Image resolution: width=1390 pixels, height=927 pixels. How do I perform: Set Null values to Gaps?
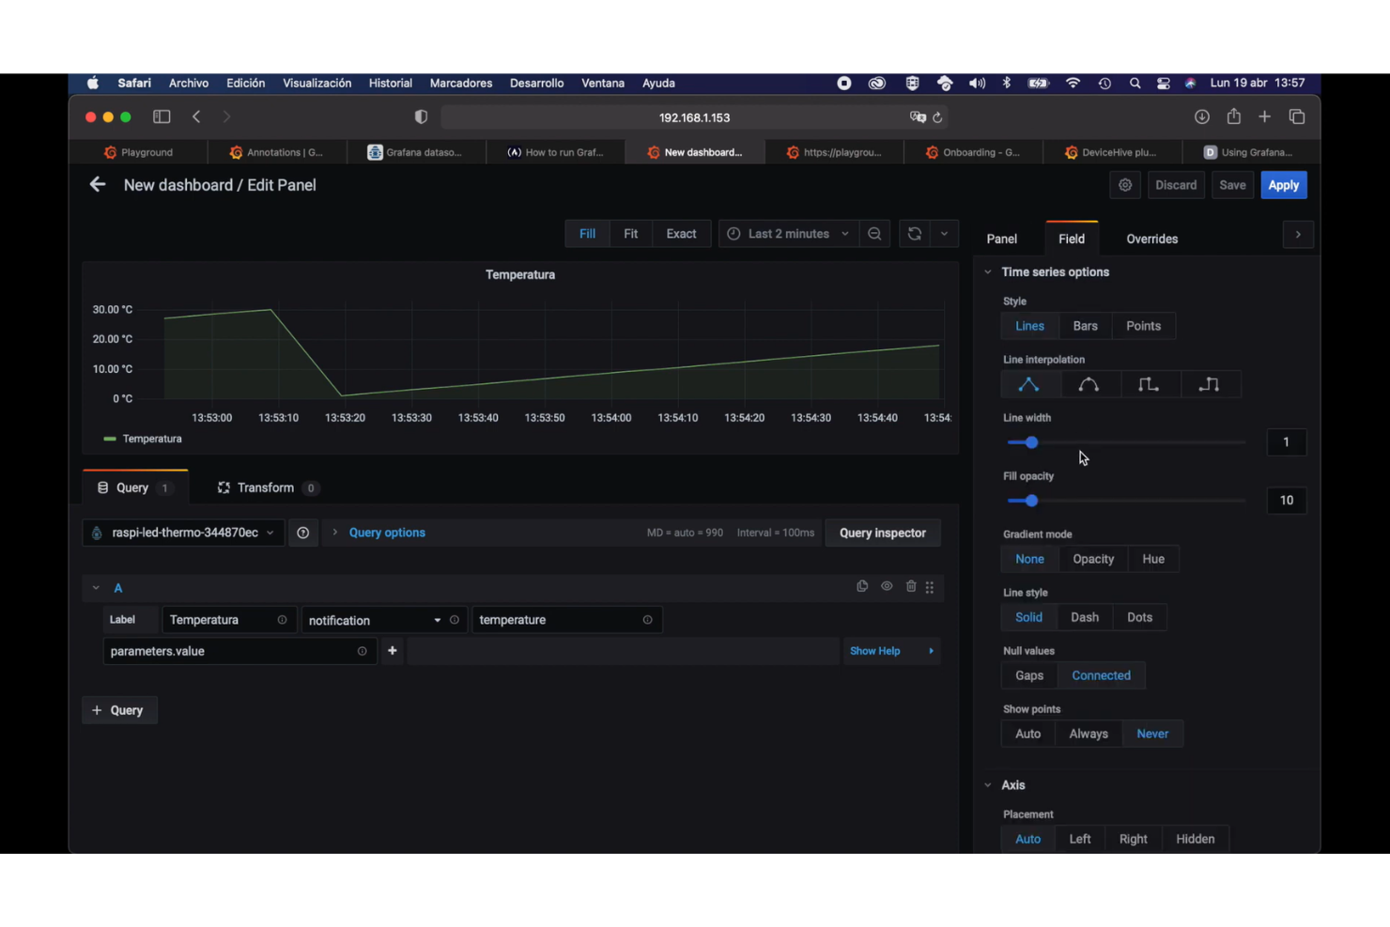(1028, 675)
